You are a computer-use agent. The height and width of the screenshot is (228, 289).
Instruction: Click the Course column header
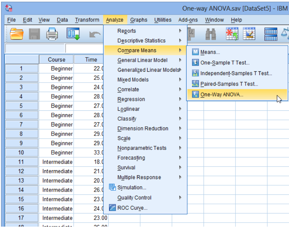[x=56, y=59]
